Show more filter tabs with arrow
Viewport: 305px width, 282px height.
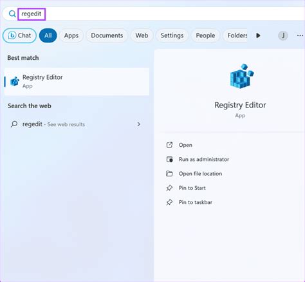pos(258,35)
